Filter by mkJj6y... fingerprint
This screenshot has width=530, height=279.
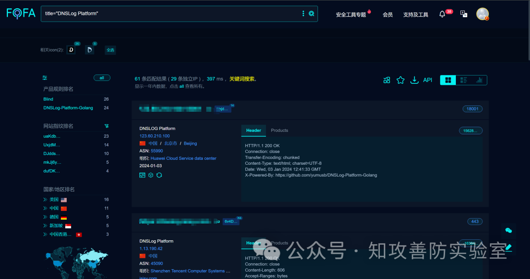pyautogui.click(x=53, y=162)
